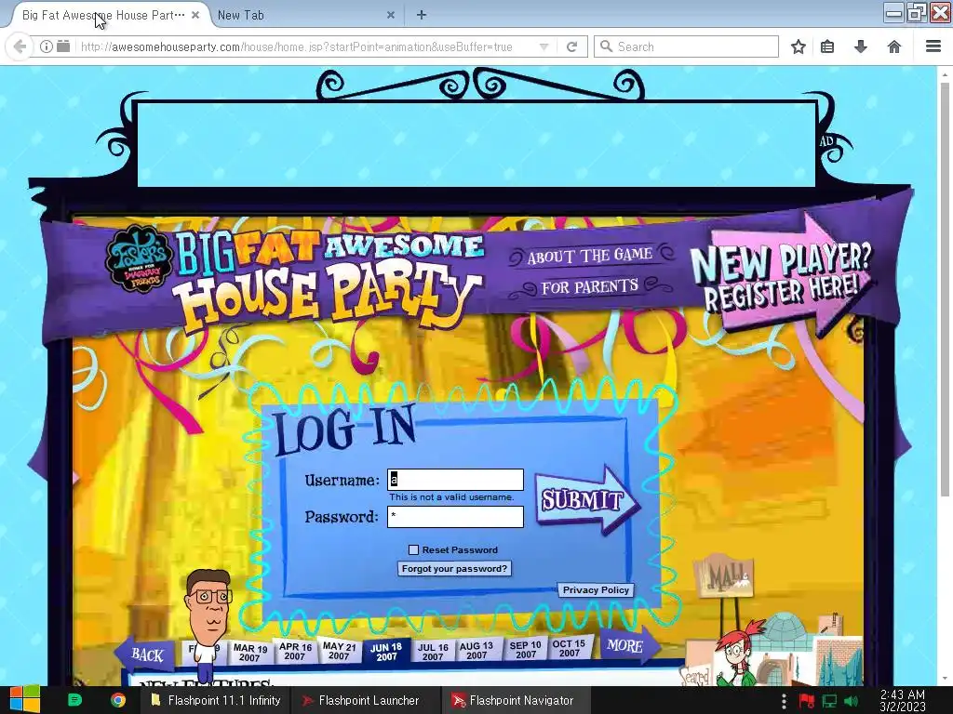Click the Foster's Home logo badge
Viewport: 953px width, 714px height.
[138, 260]
